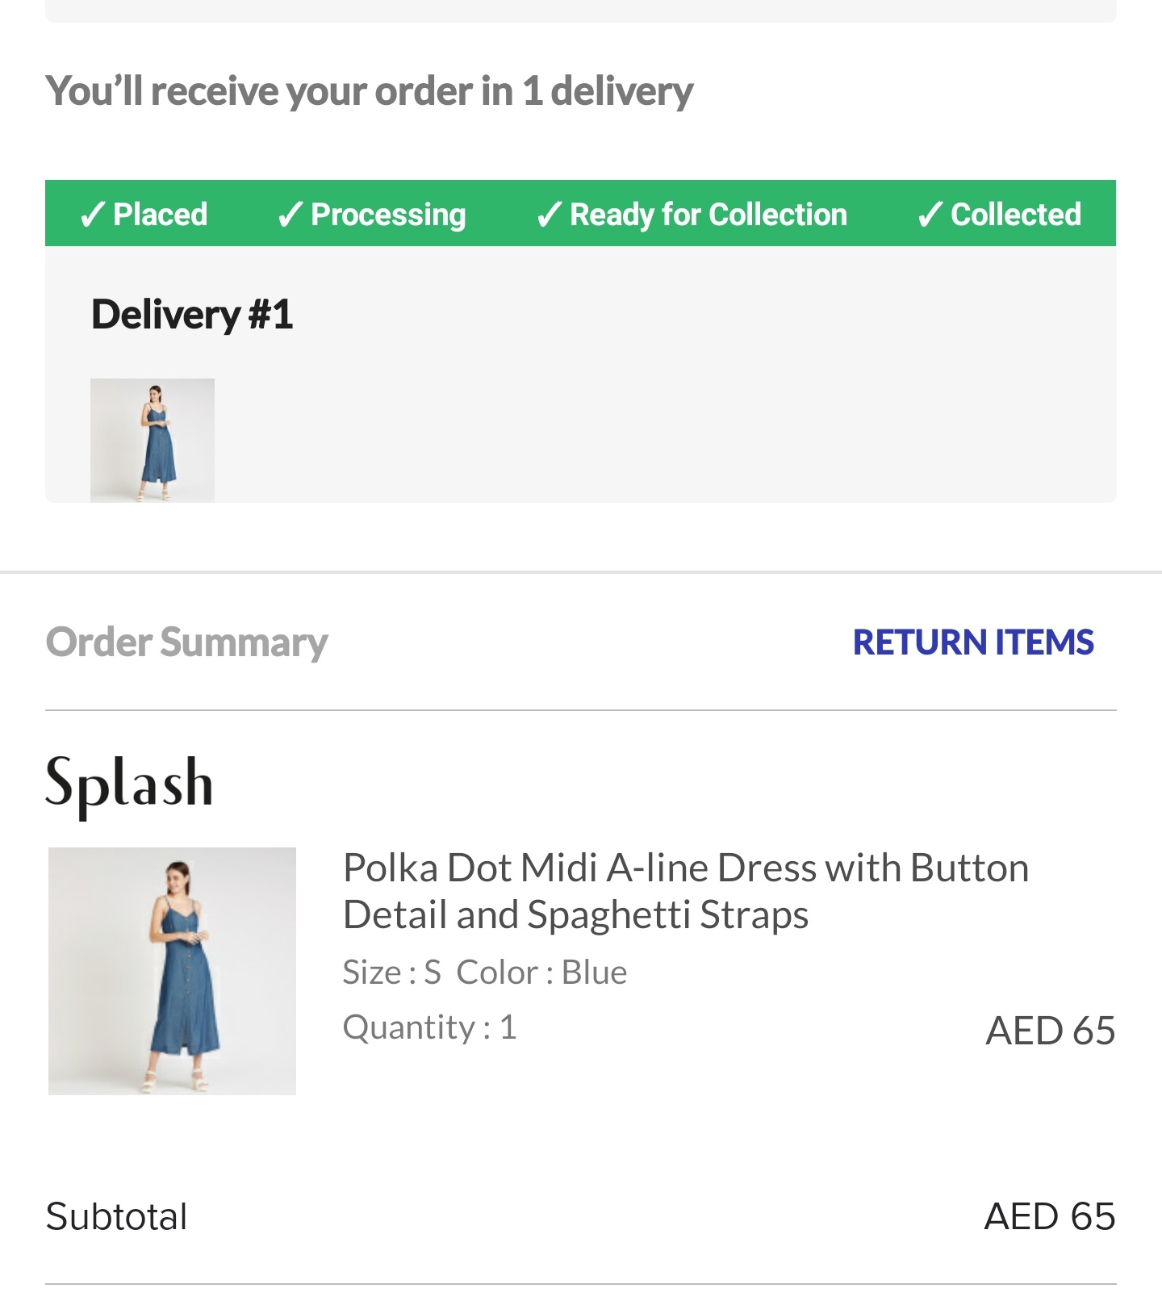
Task: Click the Delivery #1 heading
Action: pyautogui.click(x=192, y=314)
